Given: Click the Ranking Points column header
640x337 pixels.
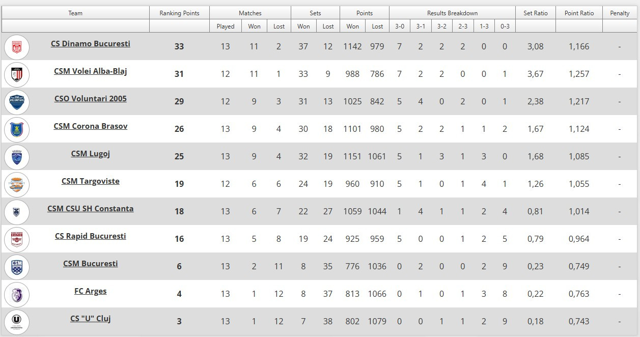Looking at the screenshot, I should coord(179,13).
